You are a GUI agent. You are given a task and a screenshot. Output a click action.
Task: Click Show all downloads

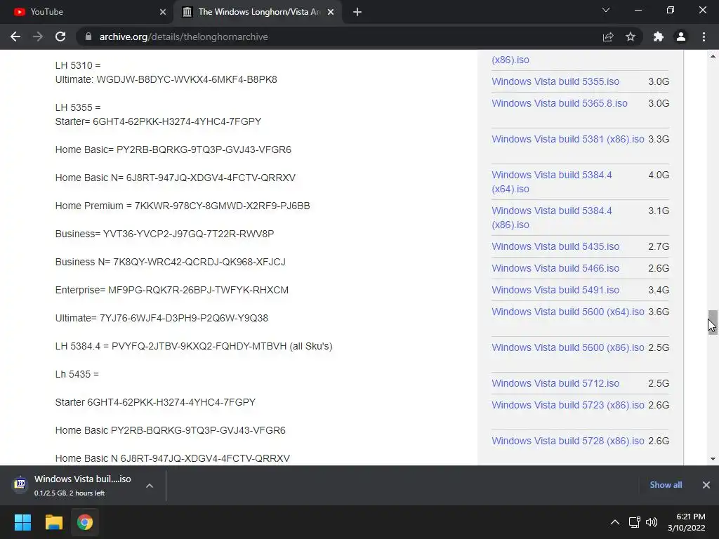coord(666,485)
